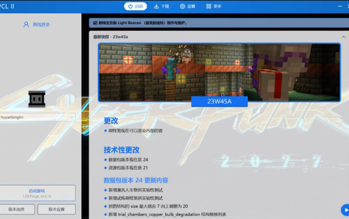
Task: Open 版本设置 version settings
Action: tap(56, 209)
